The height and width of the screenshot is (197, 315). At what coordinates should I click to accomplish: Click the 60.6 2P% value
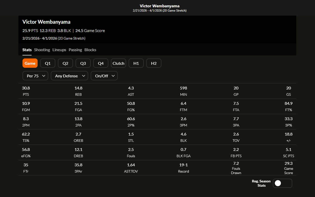pos(131,119)
